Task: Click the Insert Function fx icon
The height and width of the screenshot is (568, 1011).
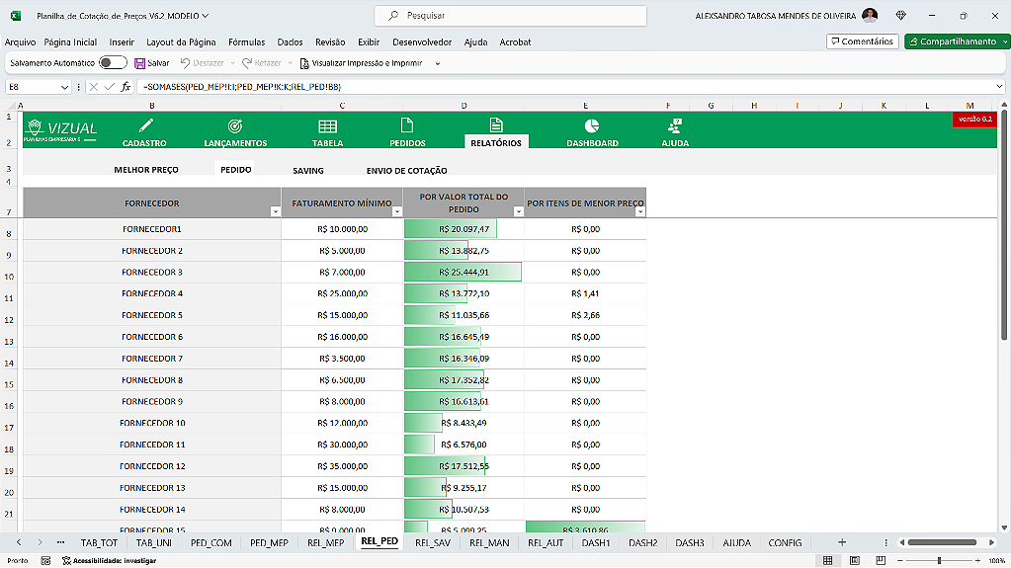Action: click(x=126, y=87)
